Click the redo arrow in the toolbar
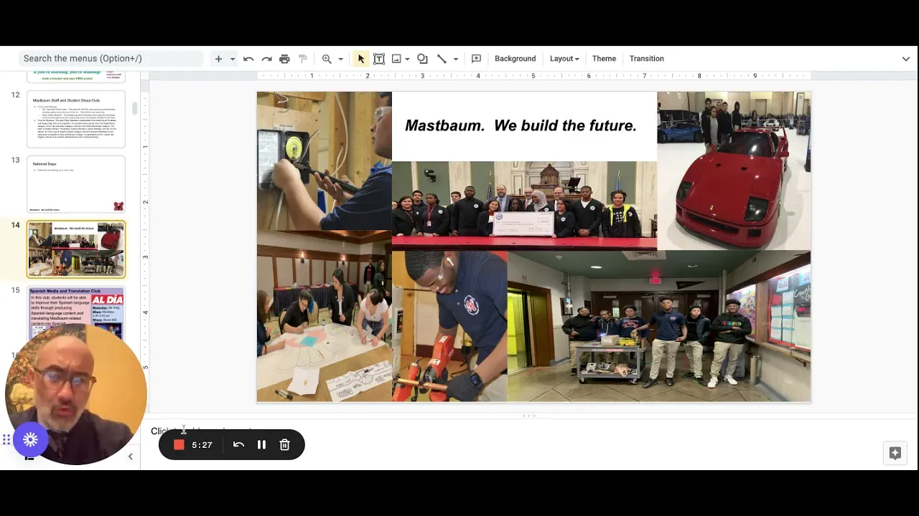919x516 pixels. click(266, 59)
